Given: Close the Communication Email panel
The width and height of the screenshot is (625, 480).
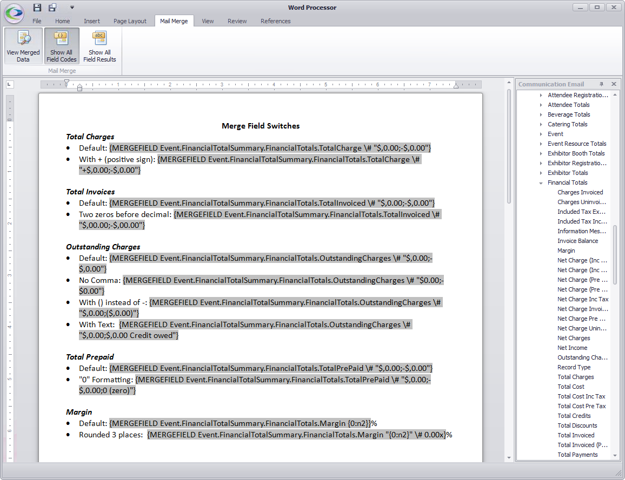Looking at the screenshot, I should point(614,84).
